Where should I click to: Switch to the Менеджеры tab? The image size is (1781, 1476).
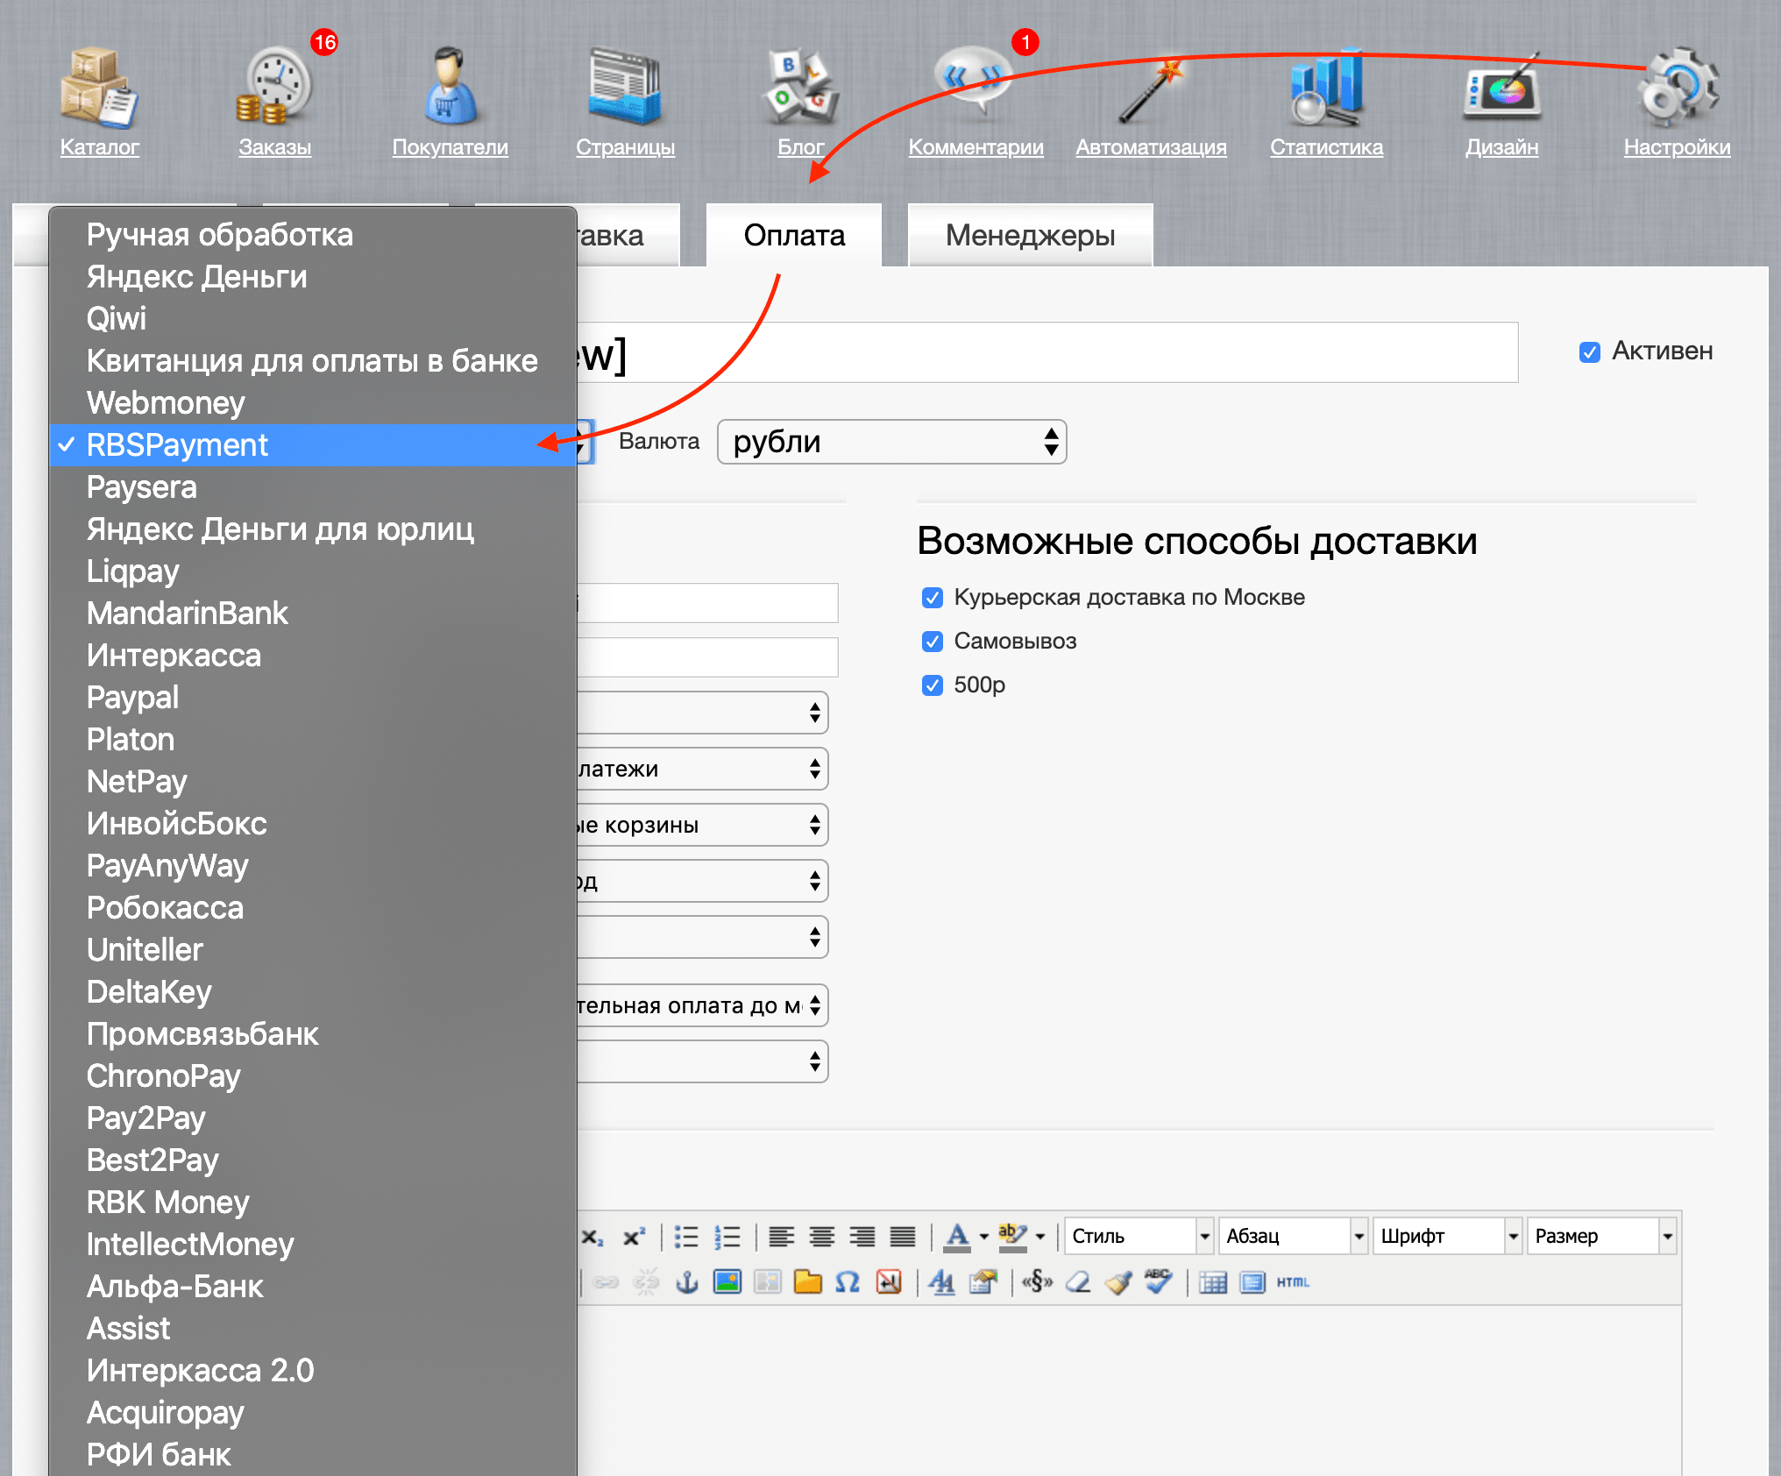click(x=1030, y=235)
